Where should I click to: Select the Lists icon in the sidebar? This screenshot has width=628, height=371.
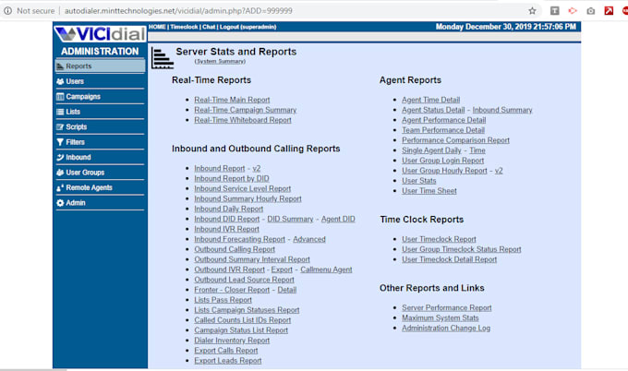(x=60, y=112)
